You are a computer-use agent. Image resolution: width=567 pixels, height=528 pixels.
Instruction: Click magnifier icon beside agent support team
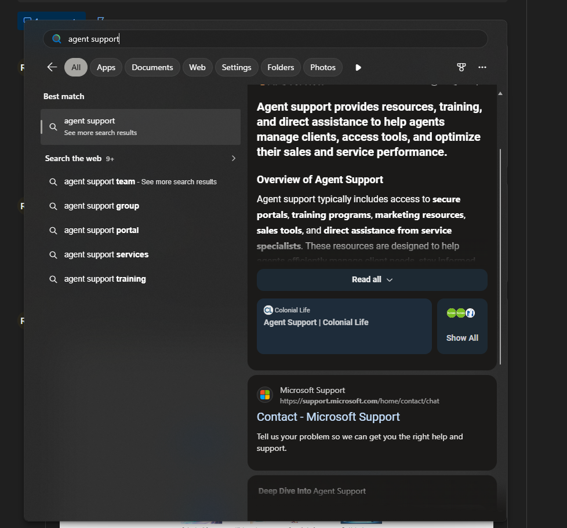coord(53,182)
